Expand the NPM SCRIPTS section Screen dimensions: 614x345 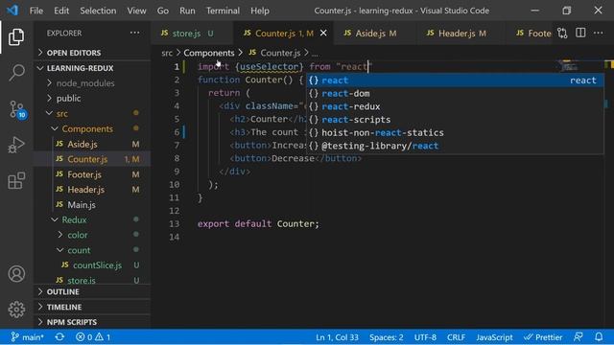[92, 322]
